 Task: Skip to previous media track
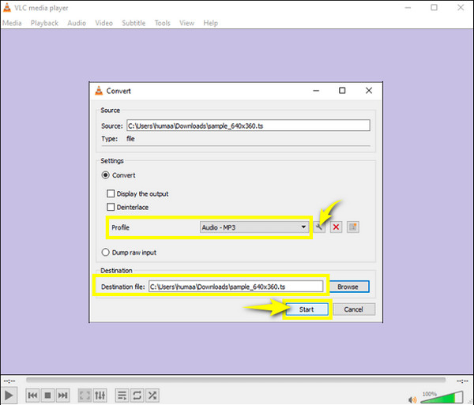pos(32,395)
